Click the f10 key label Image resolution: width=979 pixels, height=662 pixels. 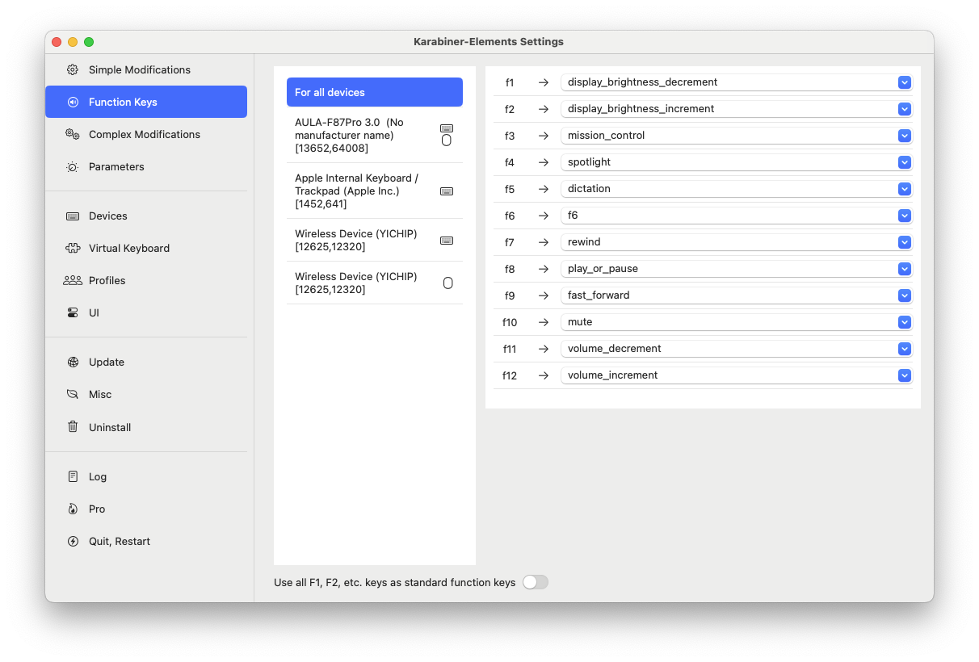[x=510, y=322]
